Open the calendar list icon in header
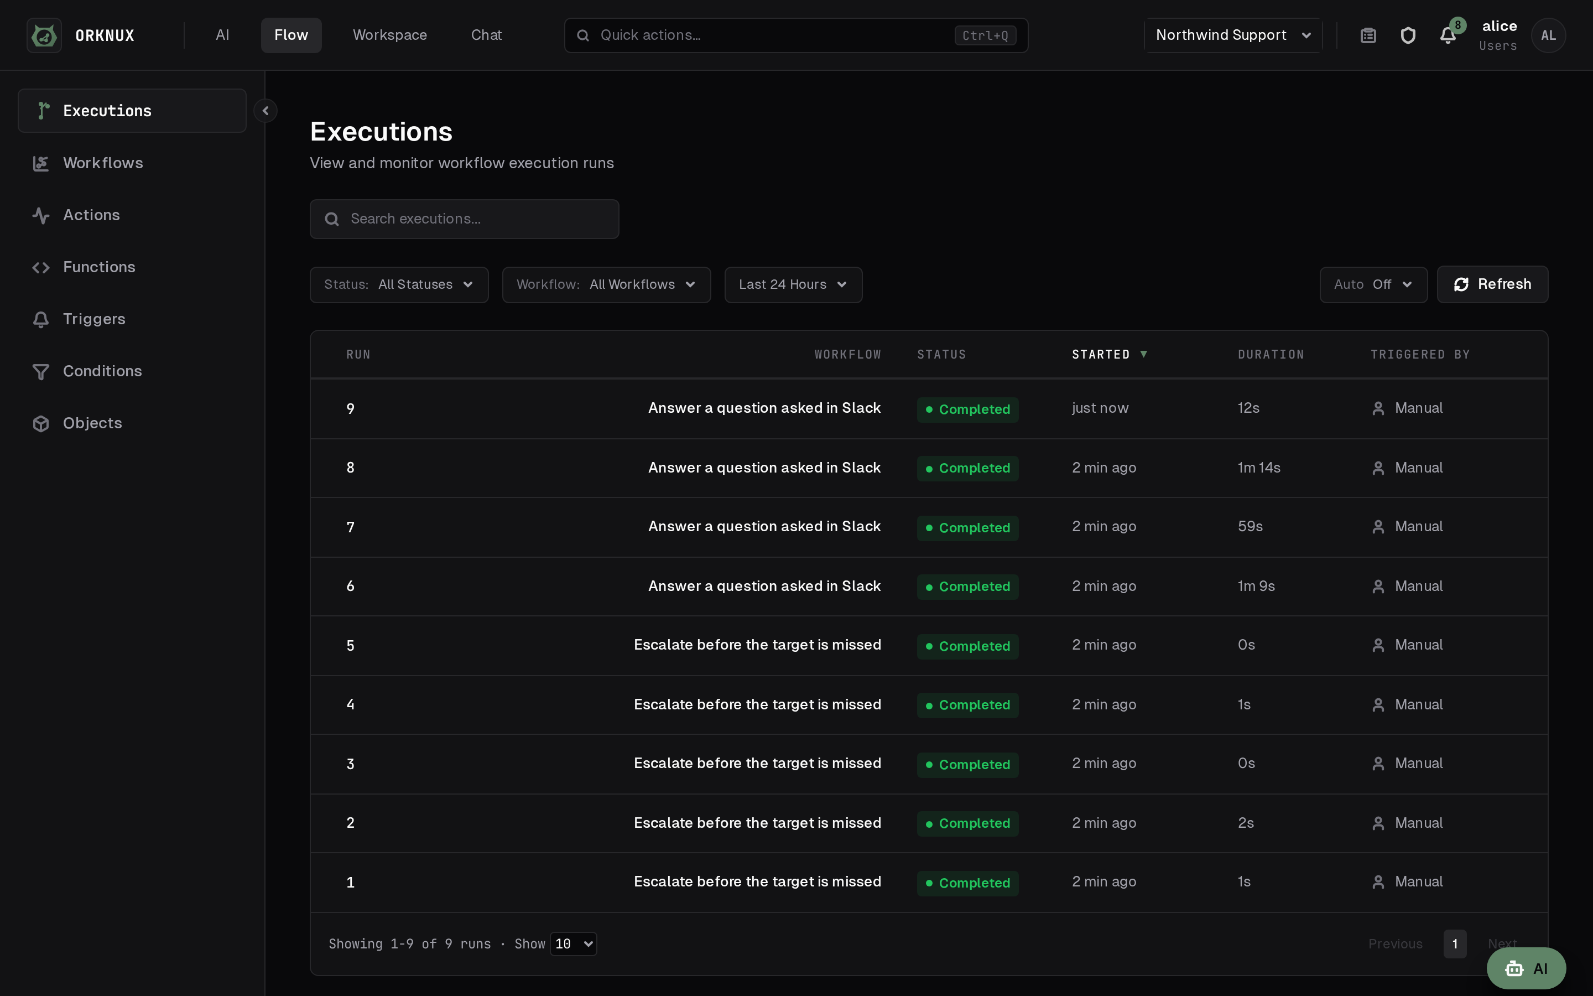The image size is (1593, 996). [1368, 35]
